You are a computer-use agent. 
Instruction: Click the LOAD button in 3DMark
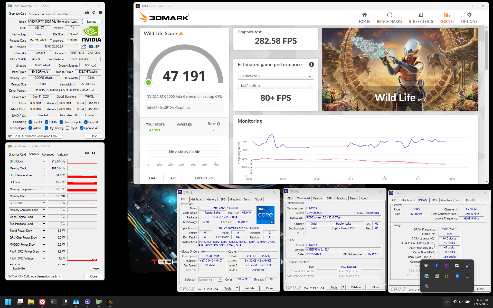pos(152,178)
